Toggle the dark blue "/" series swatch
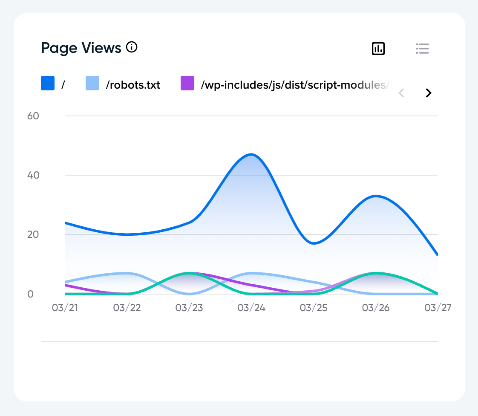The height and width of the screenshot is (416, 478). tap(48, 83)
